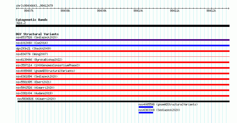Click the red nsv6139446 variant bar
This screenshot has width=237, height=123.
coord(122,62)
